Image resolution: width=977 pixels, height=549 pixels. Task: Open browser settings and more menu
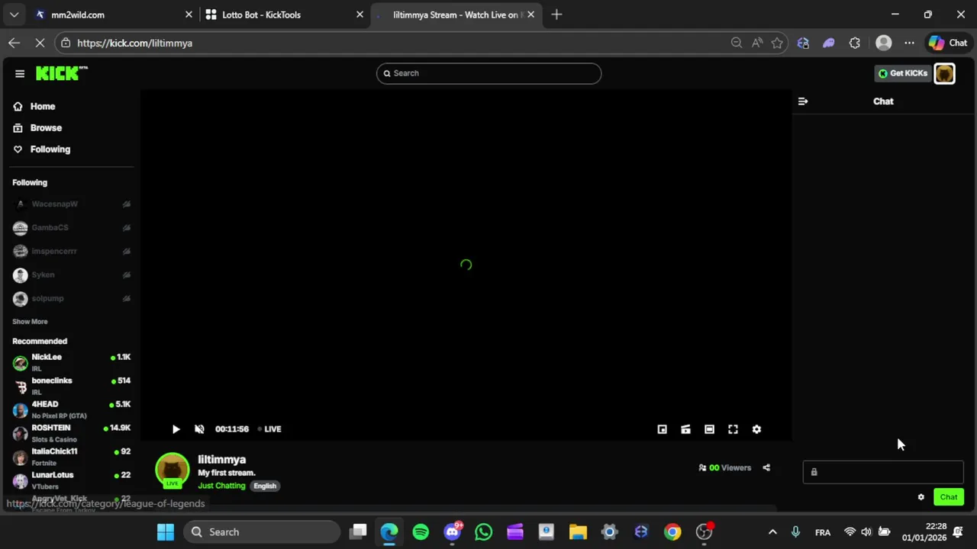[x=909, y=43]
